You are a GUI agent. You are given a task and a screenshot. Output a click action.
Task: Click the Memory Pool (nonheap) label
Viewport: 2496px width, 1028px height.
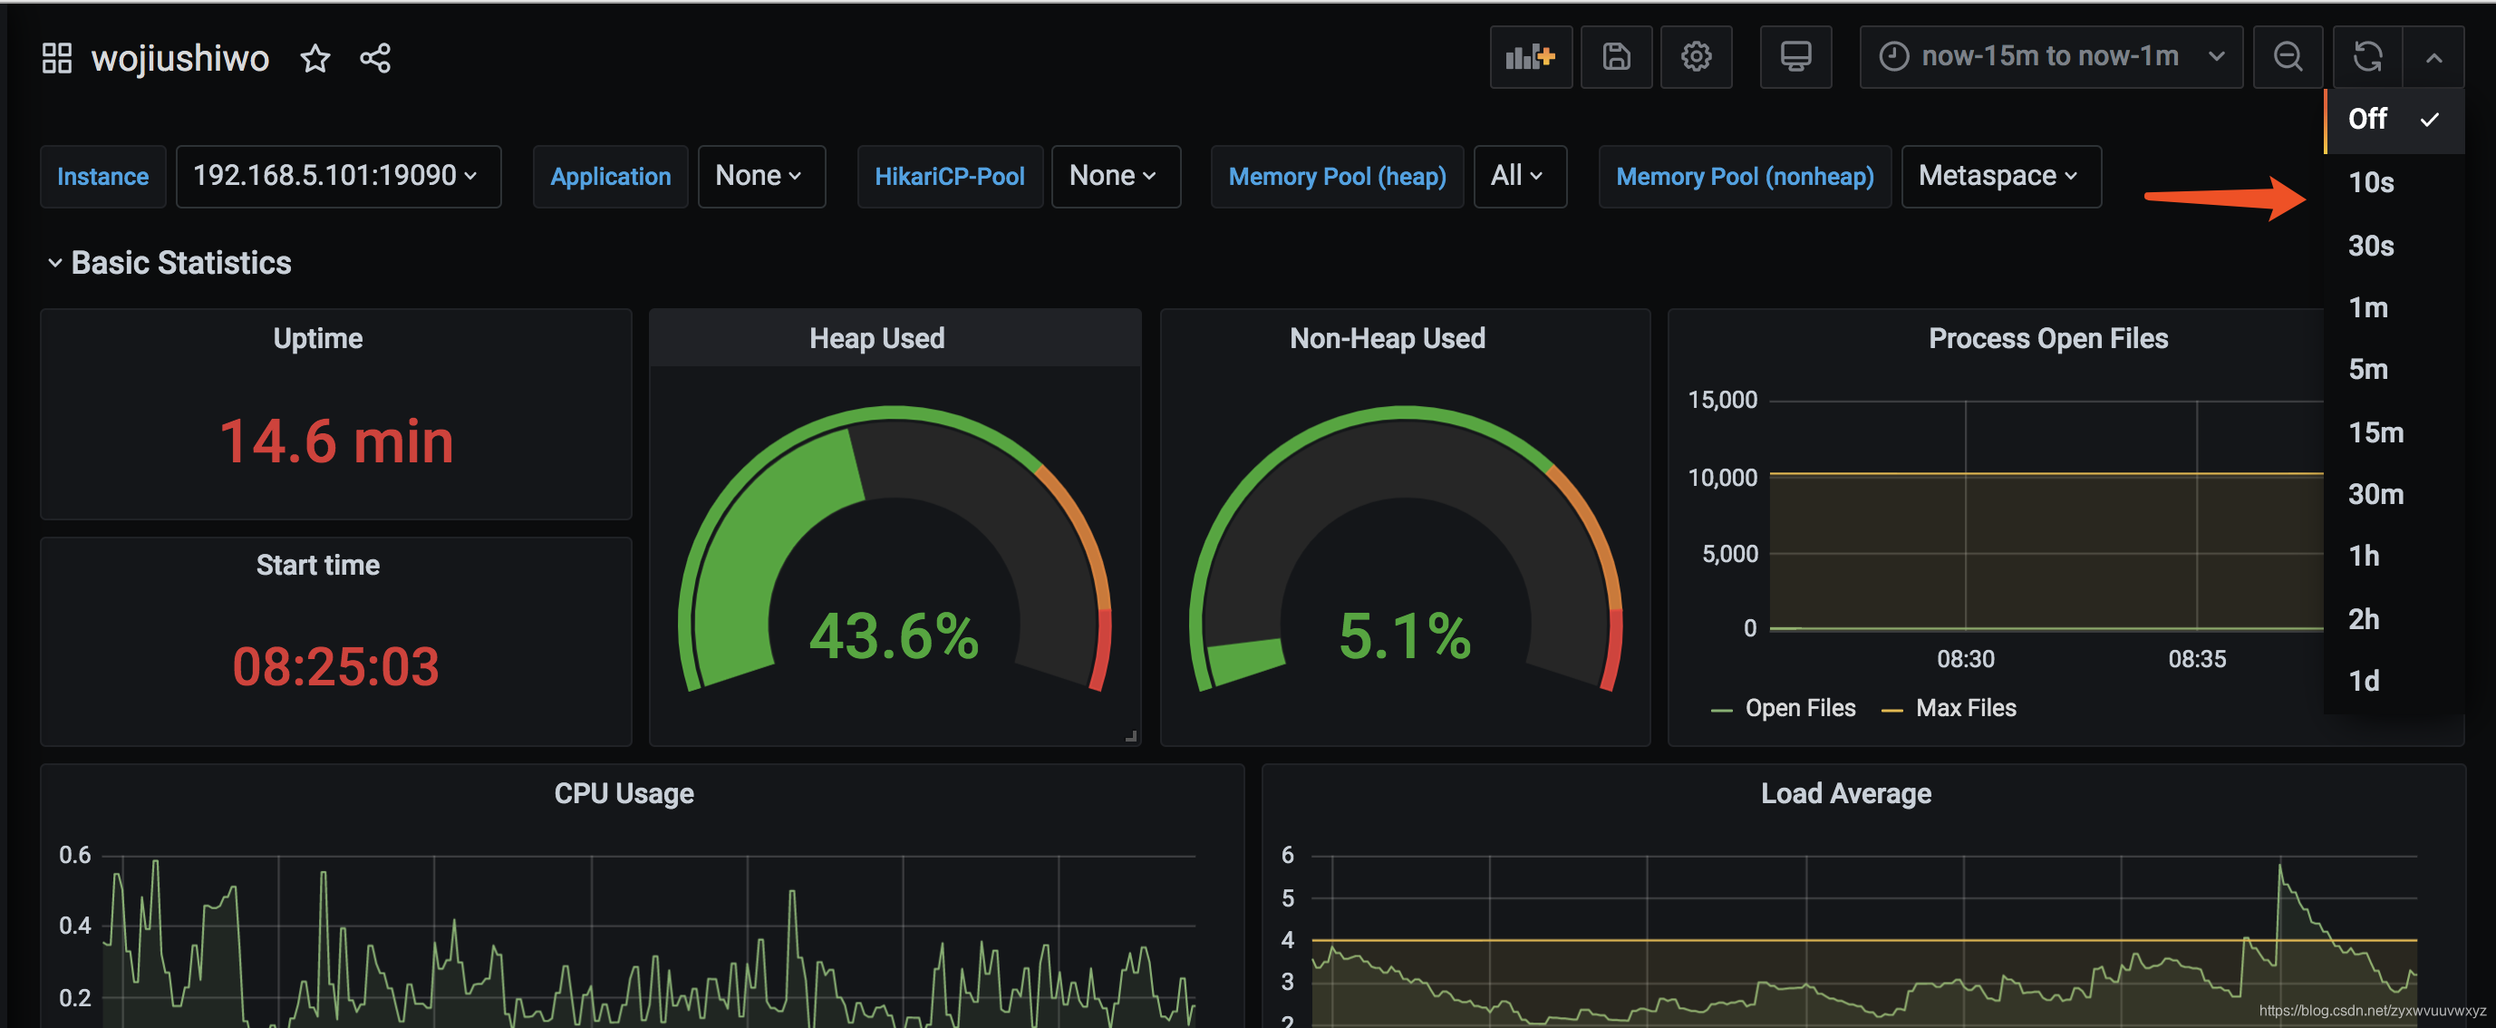pyautogui.click(x=1745, y=177)
